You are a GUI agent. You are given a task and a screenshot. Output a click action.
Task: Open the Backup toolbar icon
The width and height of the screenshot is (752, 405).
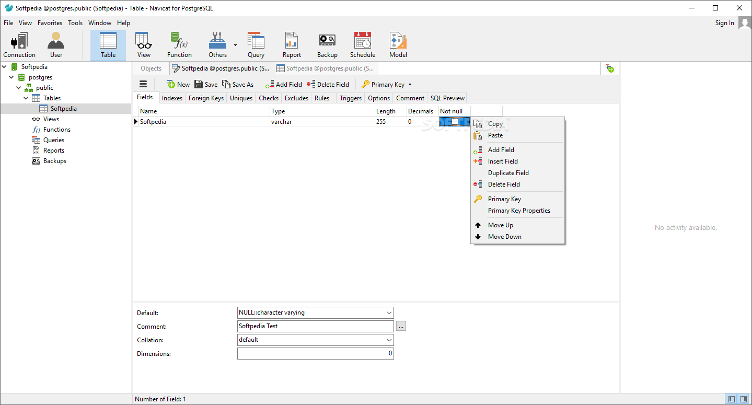pyautogui.click(x=327, y=45)
